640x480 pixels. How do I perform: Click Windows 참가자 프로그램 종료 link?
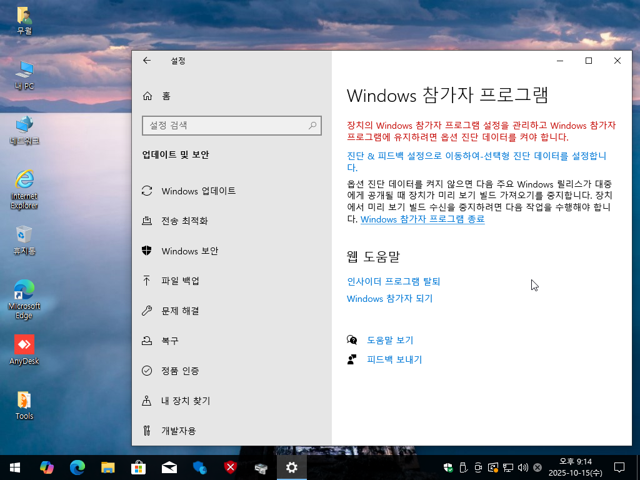(422, 219)
